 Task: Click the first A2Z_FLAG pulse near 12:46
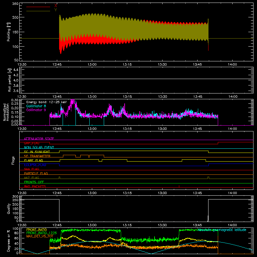click(x=59, y=178)
